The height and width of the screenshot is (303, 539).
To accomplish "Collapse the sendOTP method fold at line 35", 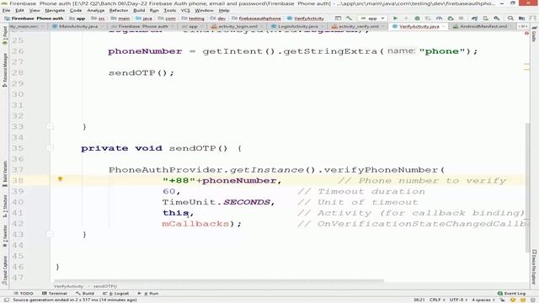I will 50,148.
